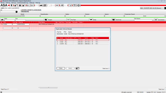This screenshot has width=166, height=93.
Task: Click the car icon beside Main field
Action: (x=2, y=20)
